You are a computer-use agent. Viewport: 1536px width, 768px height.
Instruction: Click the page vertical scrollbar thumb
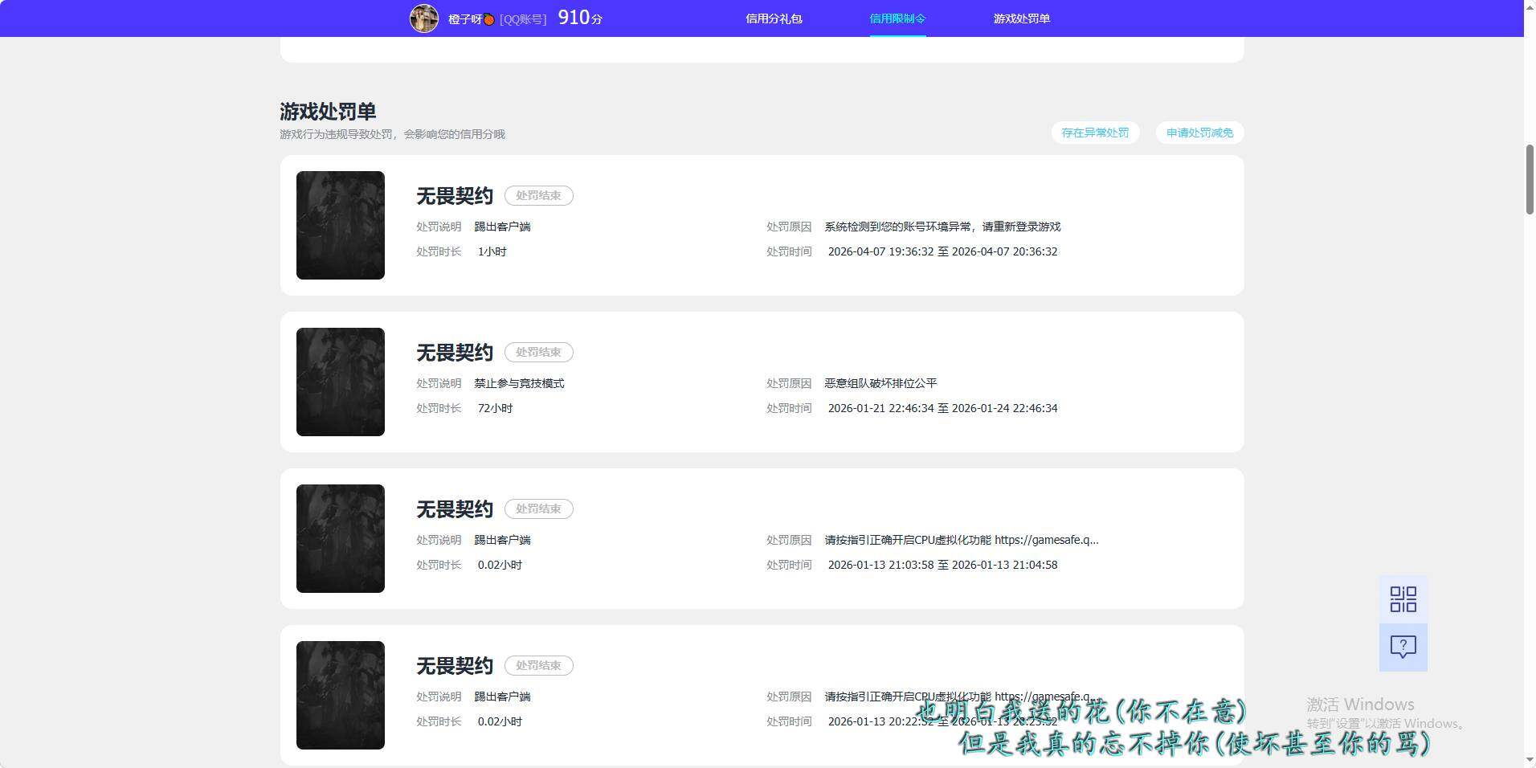point(1530,178)
